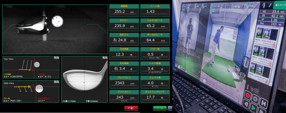Click the Side View panel title
This screenshot has width=286, height=113.
[9, 83]
